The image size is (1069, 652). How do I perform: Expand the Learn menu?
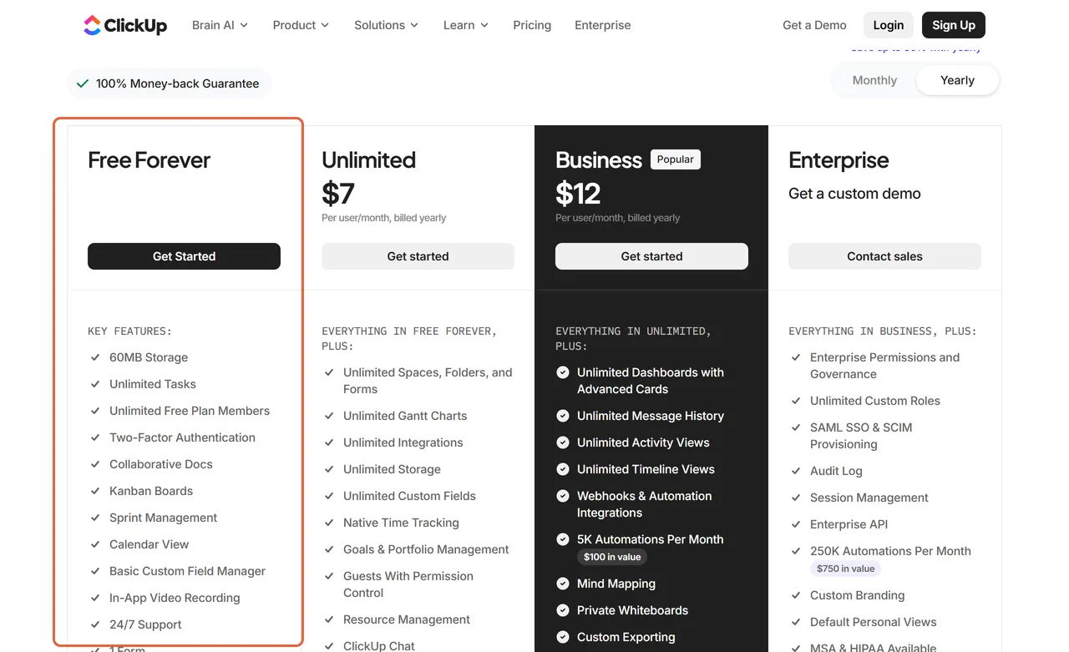(x=466, y=25)
